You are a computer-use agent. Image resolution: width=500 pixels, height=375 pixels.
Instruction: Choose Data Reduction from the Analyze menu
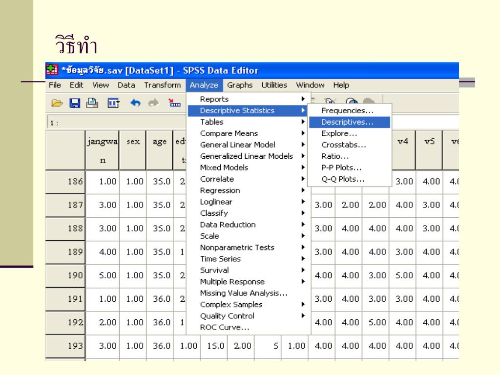[x=247, y=225]
